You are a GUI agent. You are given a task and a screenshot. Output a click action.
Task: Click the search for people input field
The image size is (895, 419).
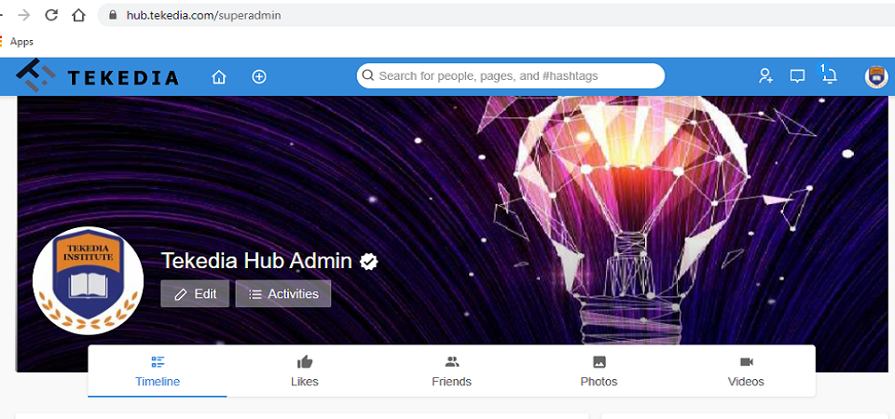[x=511, y=76]
